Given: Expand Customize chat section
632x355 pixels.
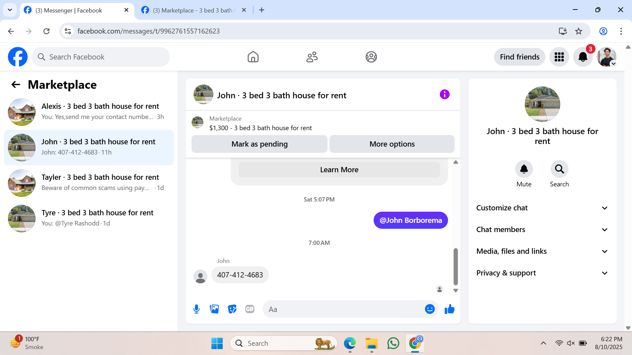Looking at the screenshot, I should click(542, 208).
